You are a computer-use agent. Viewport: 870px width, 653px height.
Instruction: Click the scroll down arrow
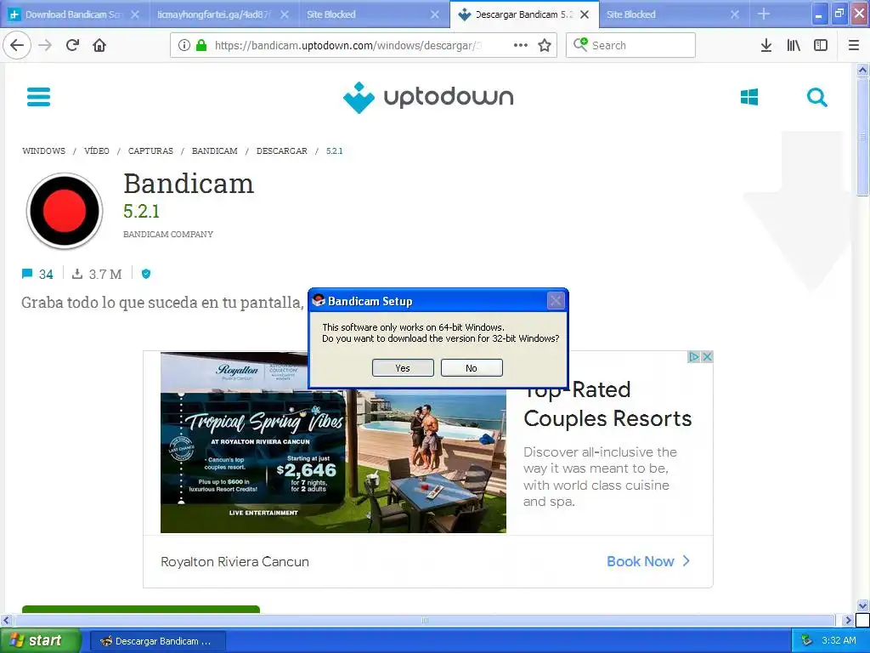pyautogui.click(x=863, y=605)
